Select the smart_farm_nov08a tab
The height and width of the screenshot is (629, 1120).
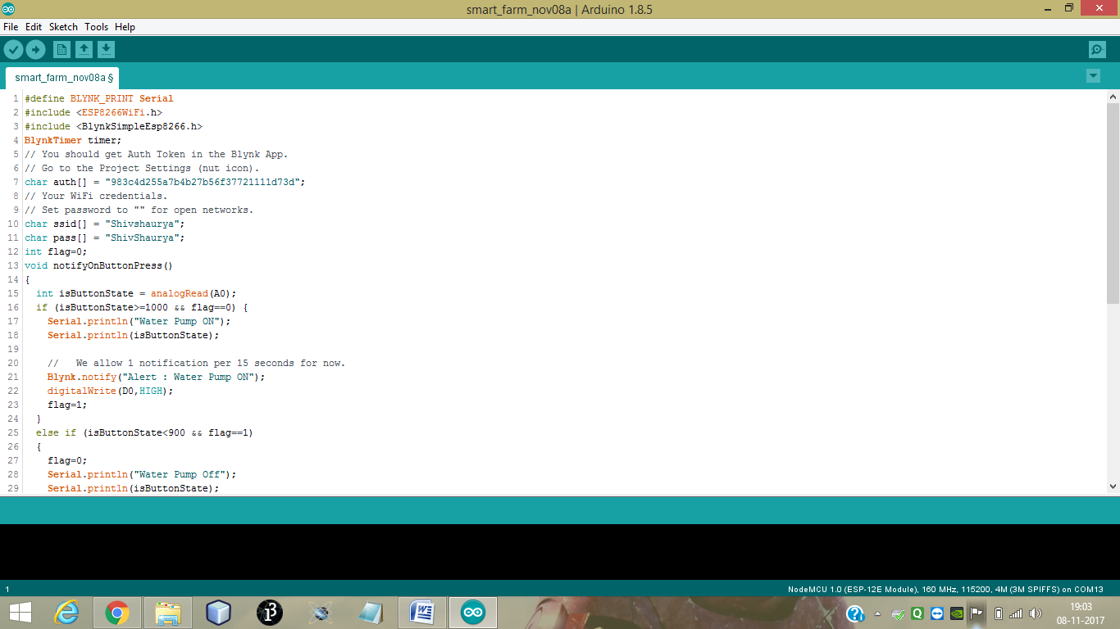pyautogui.click(x=62, y=78)
